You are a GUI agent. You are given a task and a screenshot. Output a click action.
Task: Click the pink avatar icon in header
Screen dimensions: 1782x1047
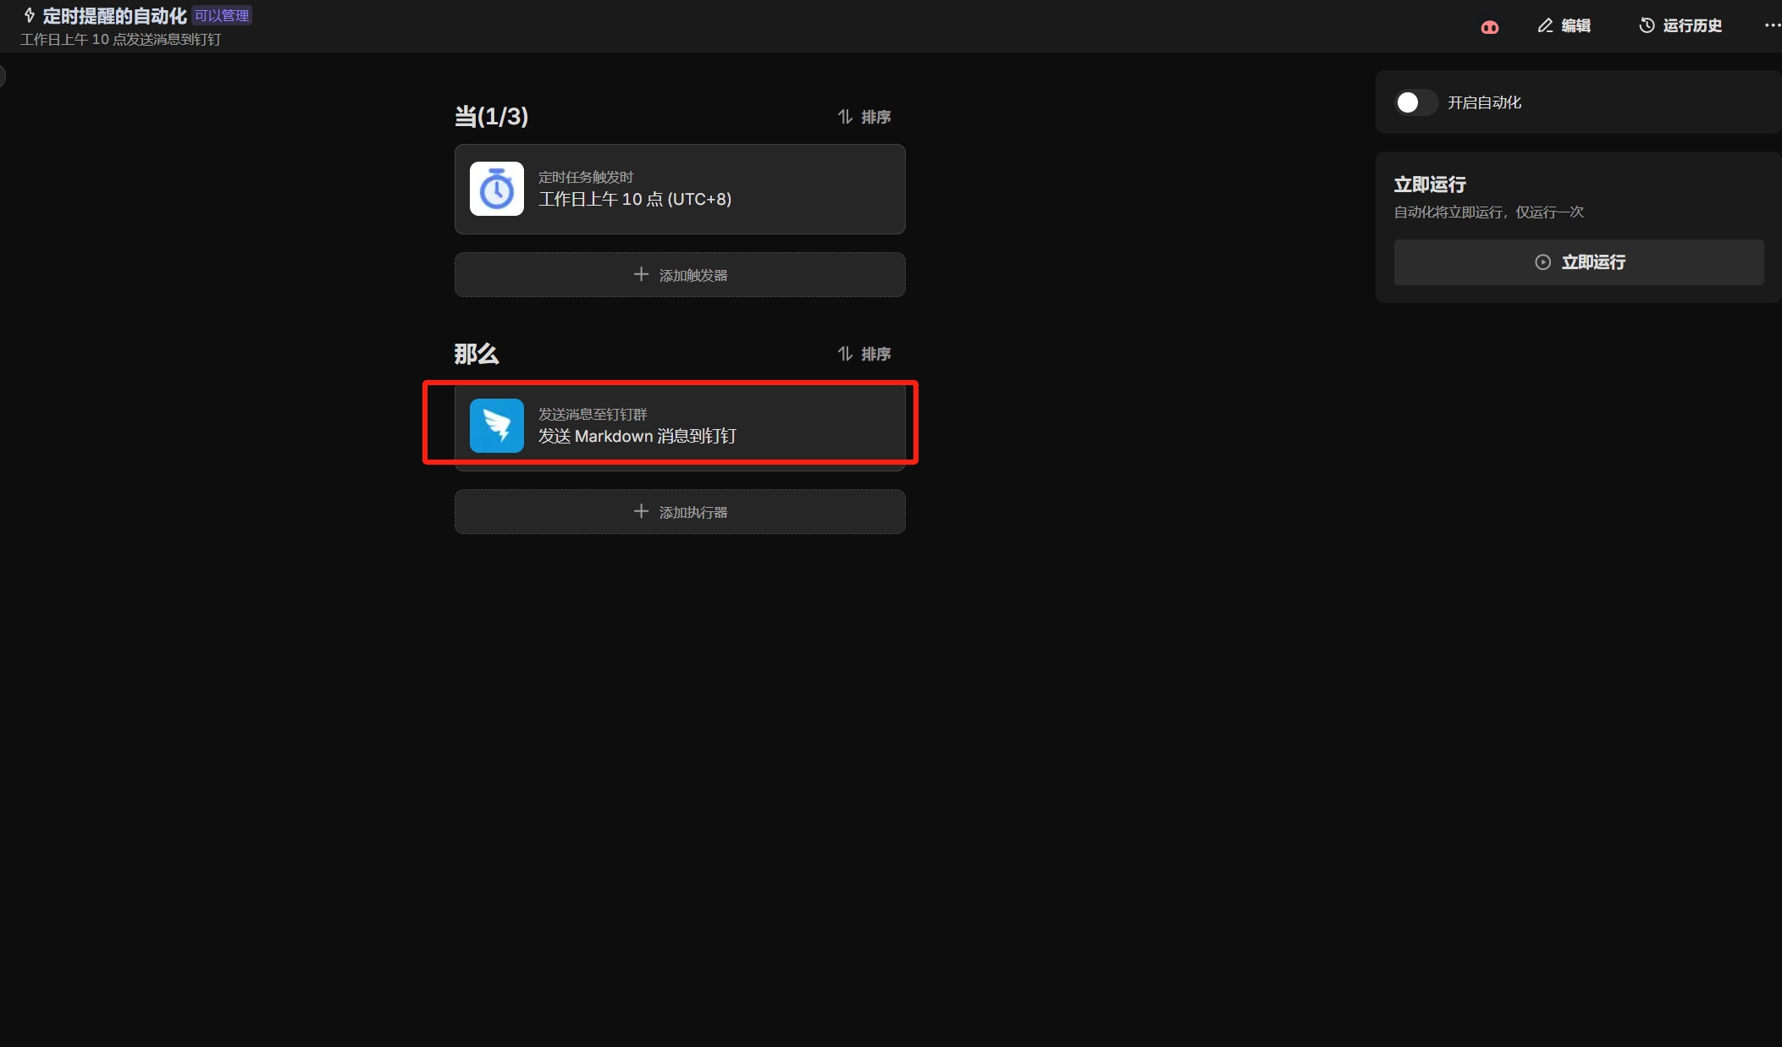[1490, 27]
